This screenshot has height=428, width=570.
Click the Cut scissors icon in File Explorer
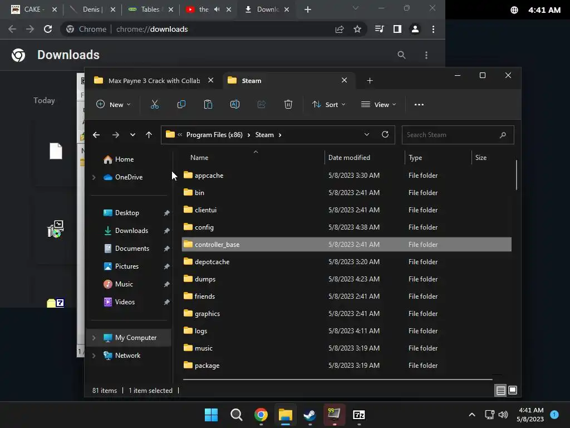click(155, 104)
